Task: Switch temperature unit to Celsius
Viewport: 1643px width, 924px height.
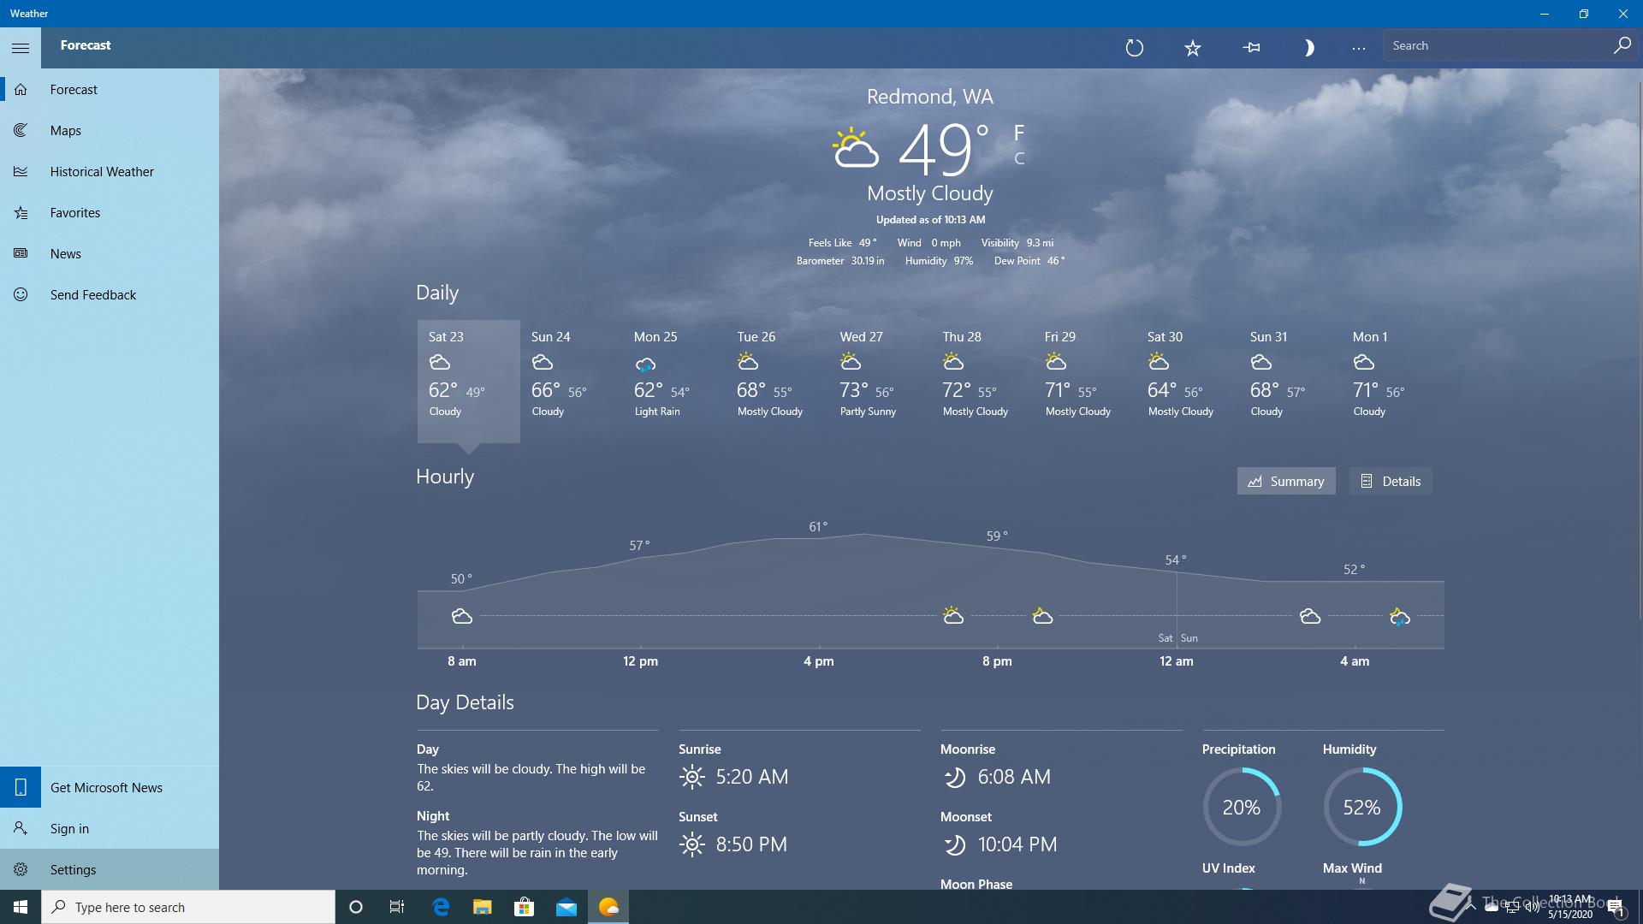Action: (x=1019, y=158)
